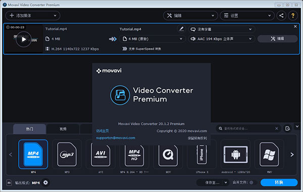This screenshot has width=303, height=192.
Task: Click the pencil rename icon for output file
Action: click(181, 29)
